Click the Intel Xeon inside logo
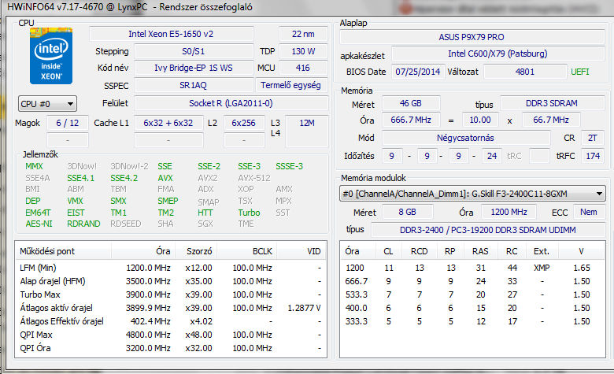 [x=51, y=56]
